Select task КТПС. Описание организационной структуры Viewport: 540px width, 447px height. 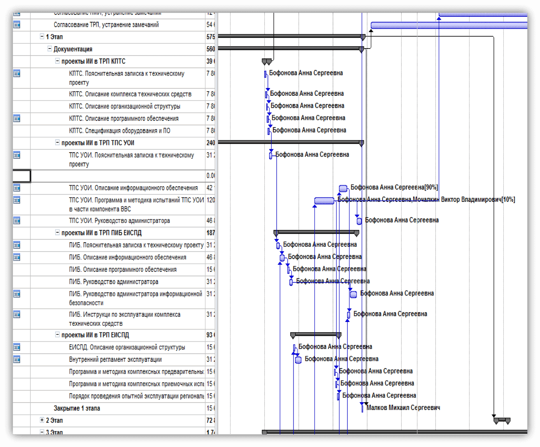pyautogui.click(x=125, y=106)
